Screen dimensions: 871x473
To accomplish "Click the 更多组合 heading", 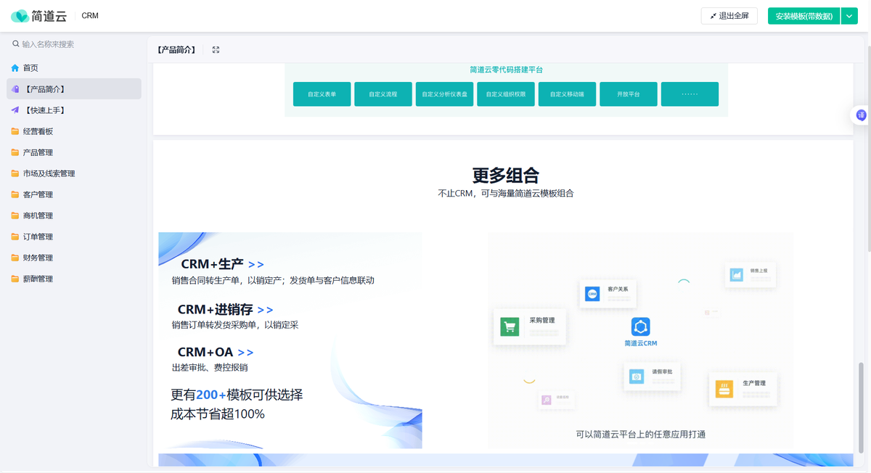I will 506,175.
